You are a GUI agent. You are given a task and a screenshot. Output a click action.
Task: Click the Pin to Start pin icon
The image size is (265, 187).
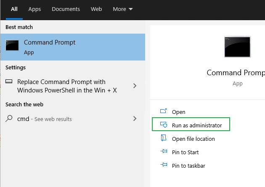(164, 152)
